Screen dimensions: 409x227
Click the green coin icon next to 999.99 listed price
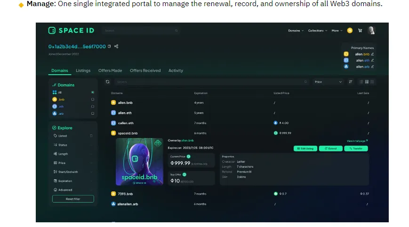click(x=276, y=133)
